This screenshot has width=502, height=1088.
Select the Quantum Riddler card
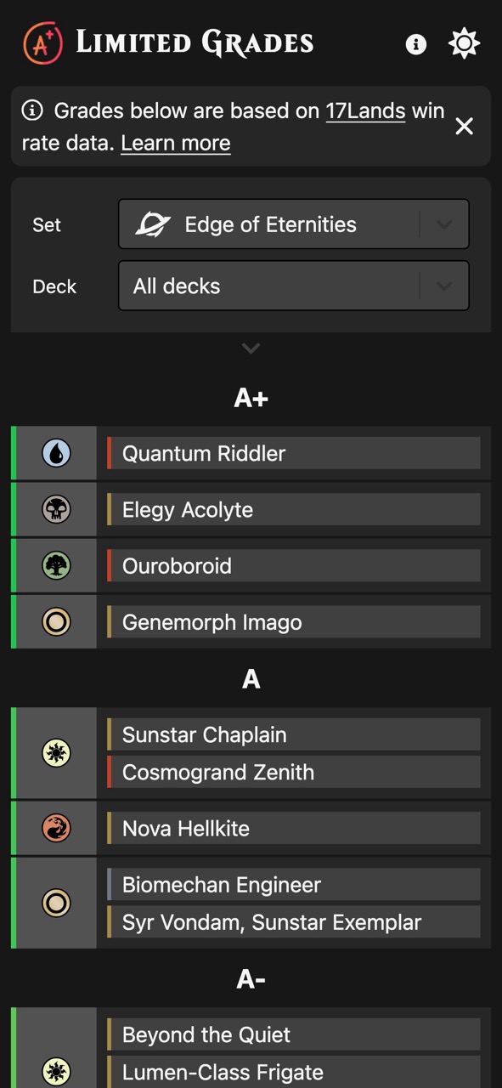pos(294,453)
